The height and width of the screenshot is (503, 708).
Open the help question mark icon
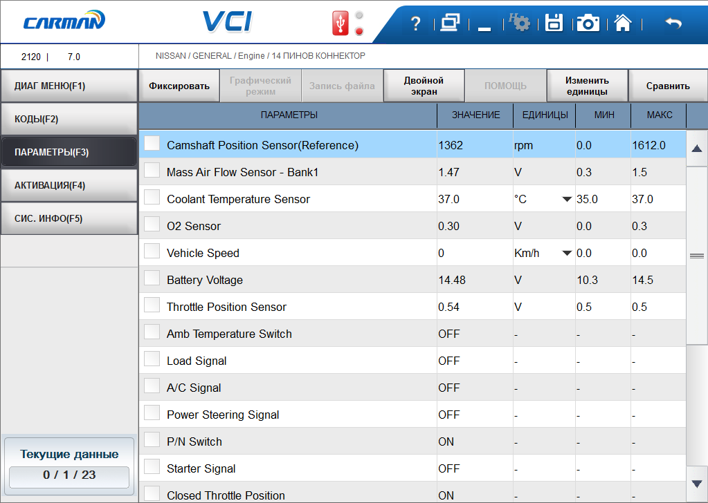pyautogui.click(x=415, y=23)
